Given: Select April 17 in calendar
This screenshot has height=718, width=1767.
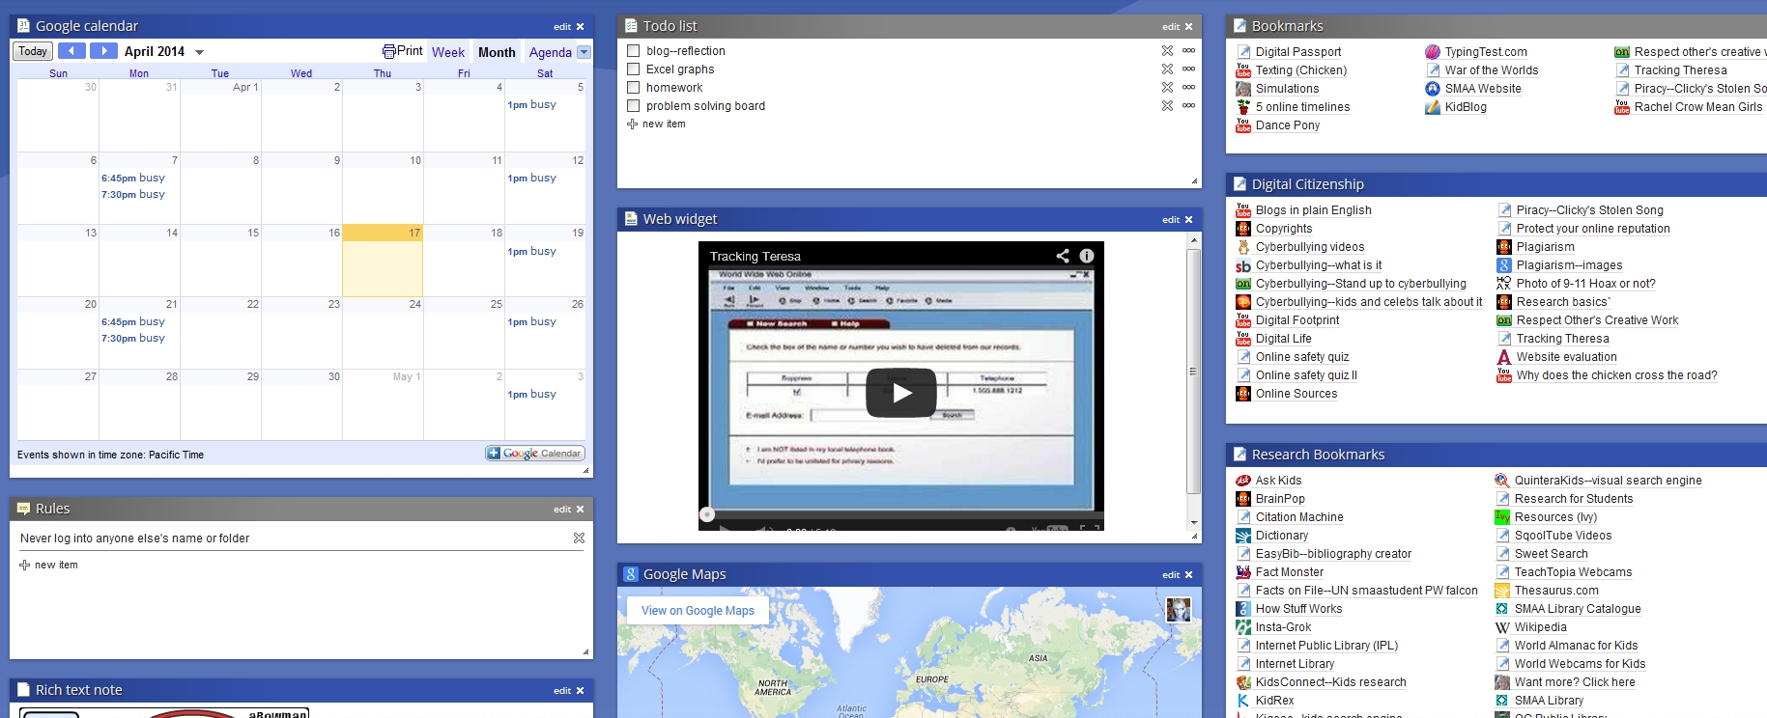Looking at the screenshot, I should click(x=383, y=261).
